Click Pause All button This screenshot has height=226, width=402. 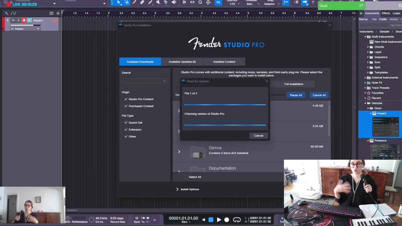296,95
